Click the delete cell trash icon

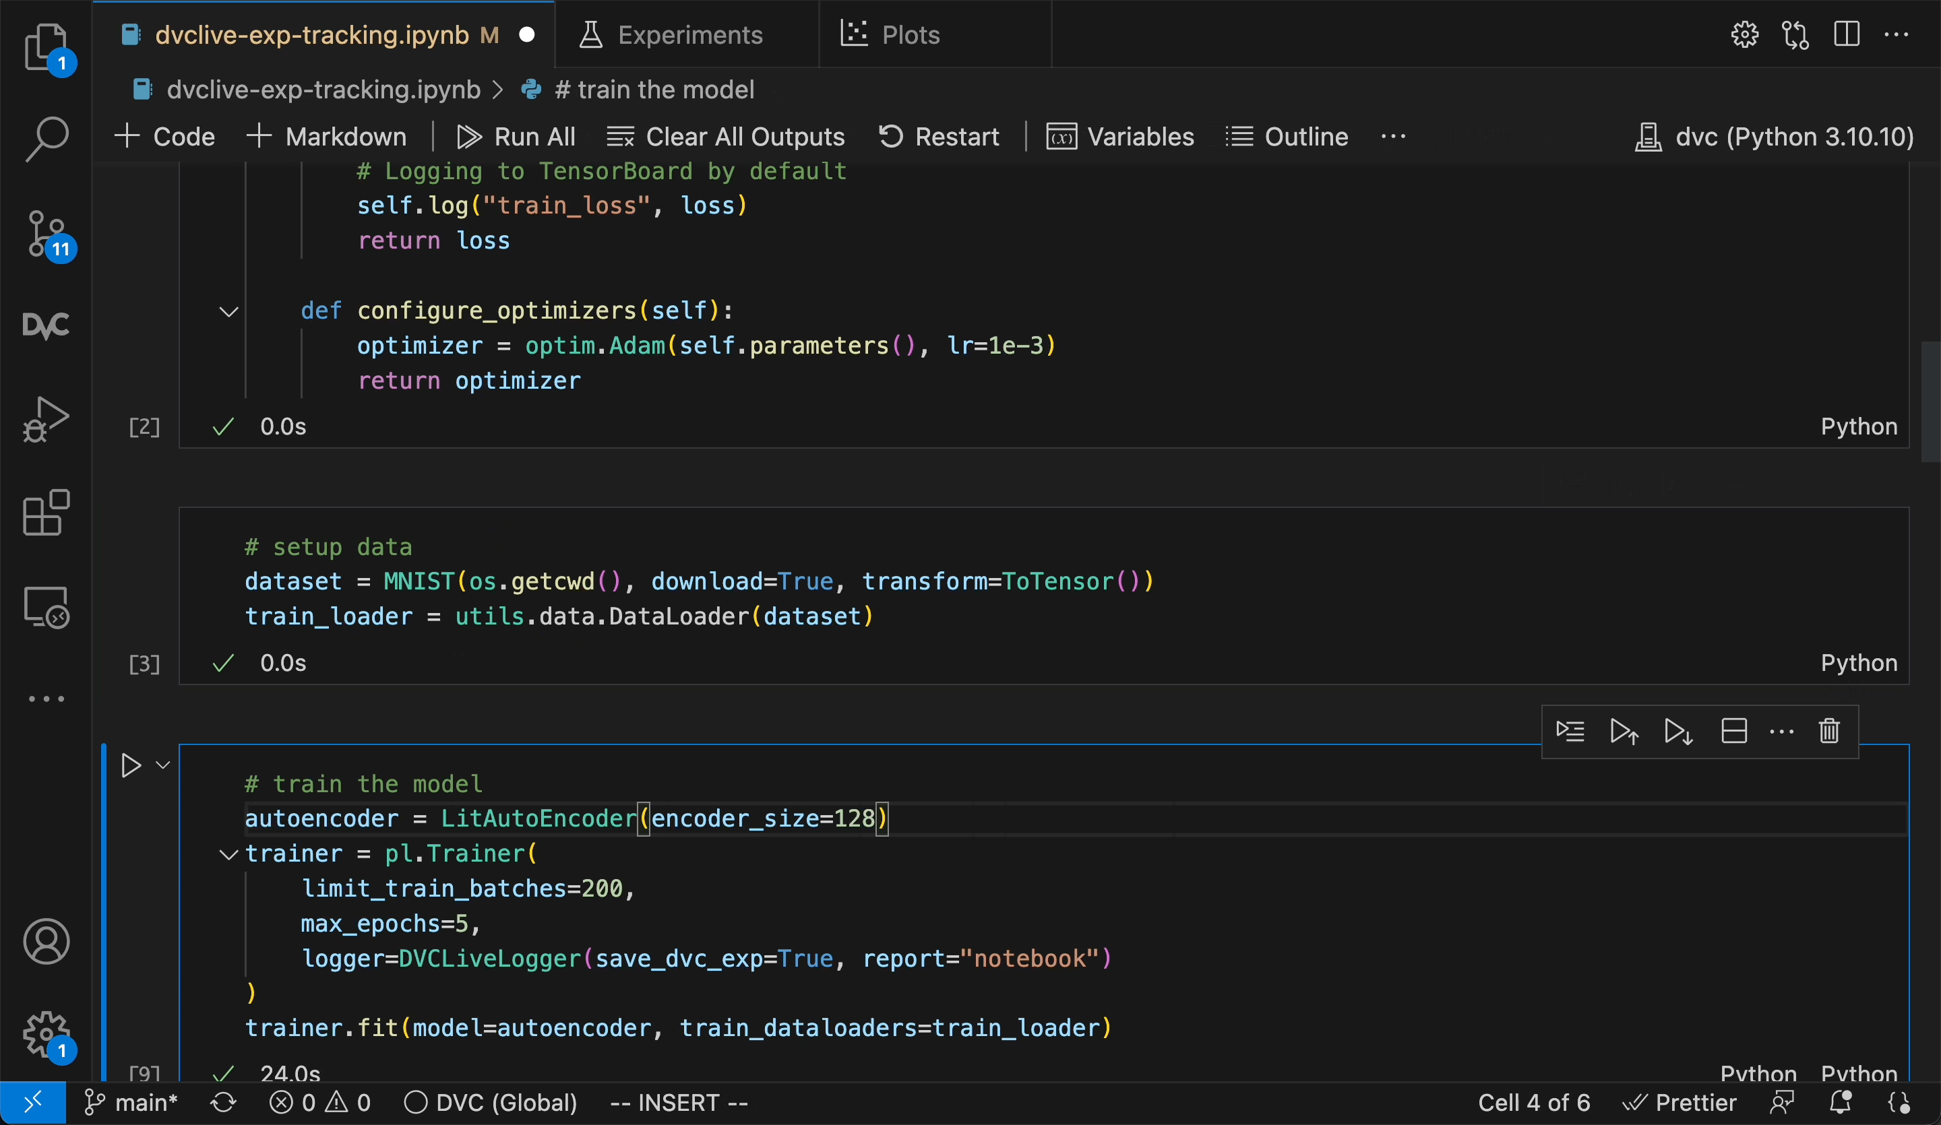pyautogui.click(x=1828, y=731)
